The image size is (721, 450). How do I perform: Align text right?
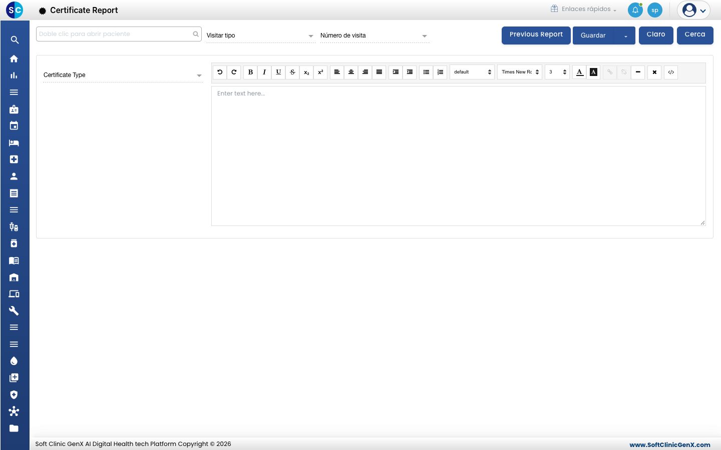(x=365, y=72)
